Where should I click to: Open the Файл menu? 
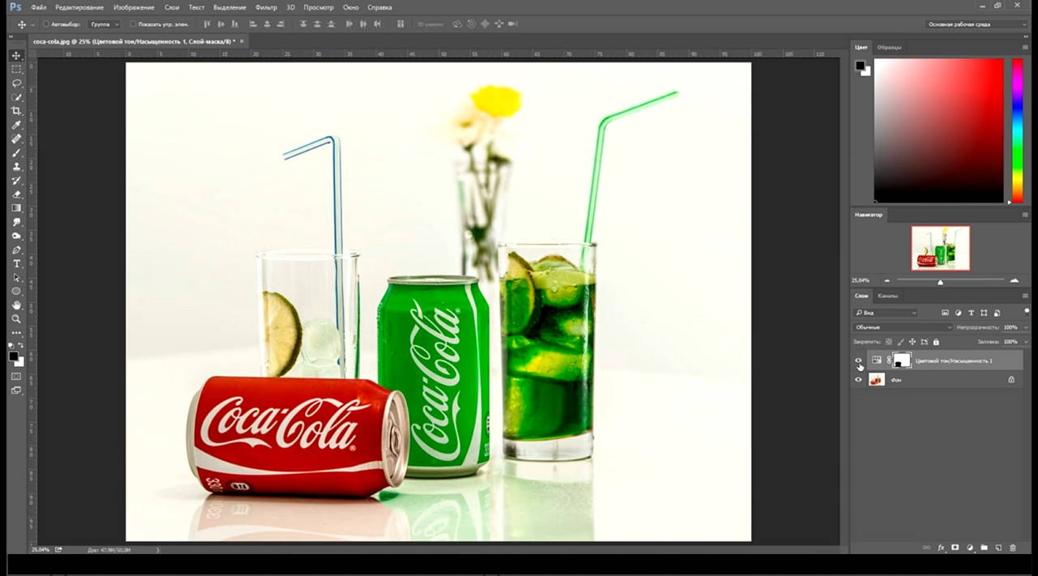tap(38, 7)
